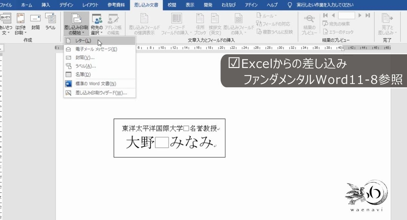Open the ファイル tab
Viewport: 407px width, 220px height.
click(x=6, y=5)
